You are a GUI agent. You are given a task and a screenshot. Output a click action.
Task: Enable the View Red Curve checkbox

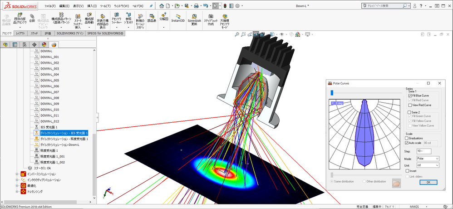coord(410,105)
